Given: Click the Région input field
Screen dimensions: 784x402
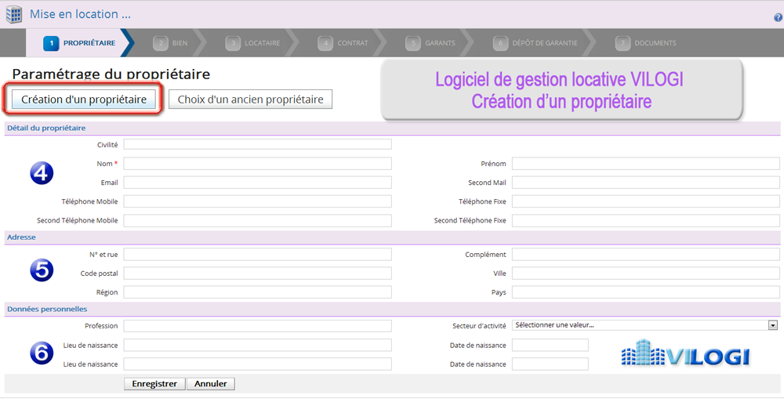Looking at the screenshot, I should [257, 292].
